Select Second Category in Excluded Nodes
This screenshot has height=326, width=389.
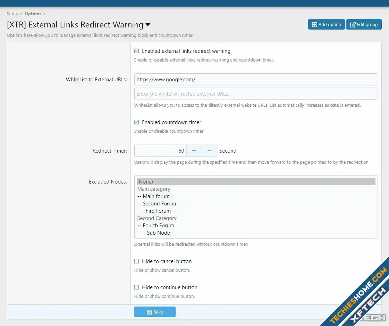click(256, 218)
